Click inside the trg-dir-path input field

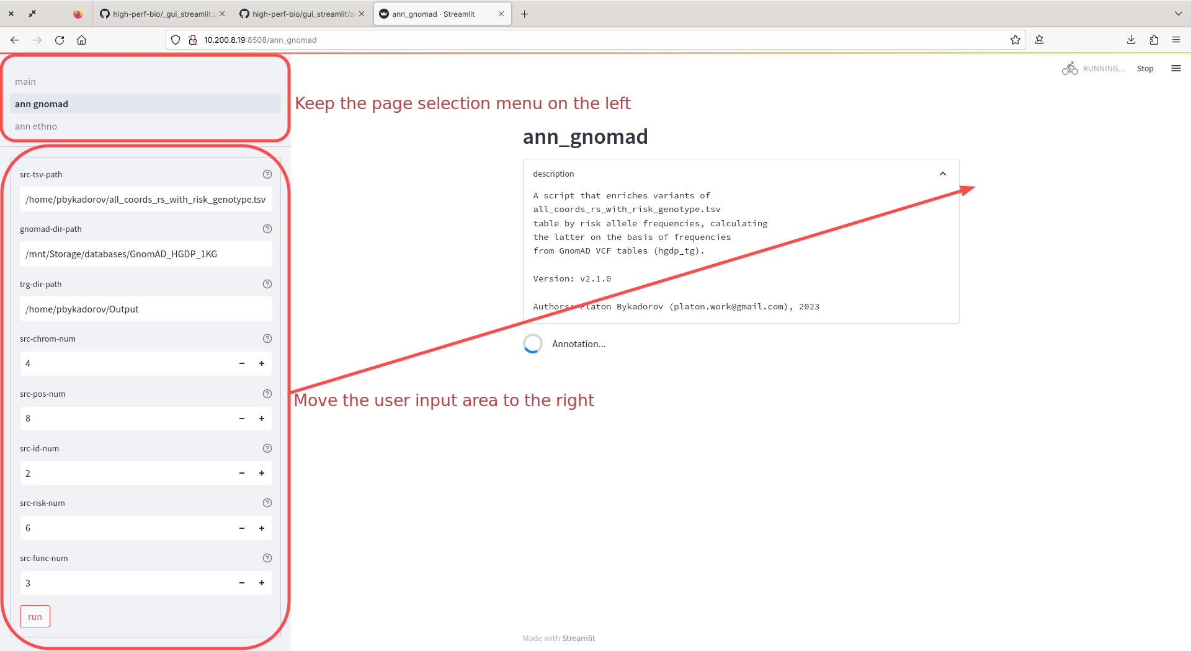pyautogui.click(x=146, y=309)
